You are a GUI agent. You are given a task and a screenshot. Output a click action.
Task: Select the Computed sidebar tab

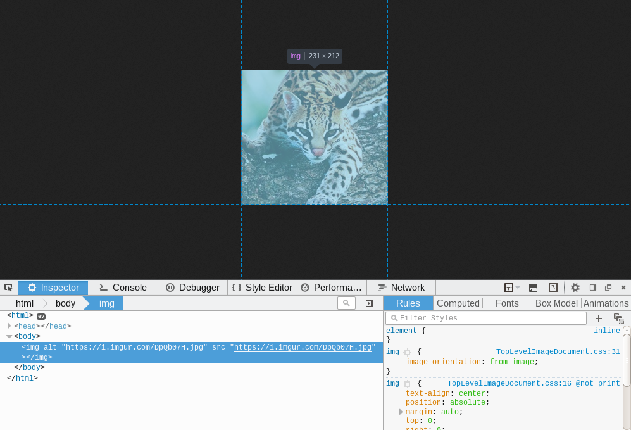[x=458, y=303]
